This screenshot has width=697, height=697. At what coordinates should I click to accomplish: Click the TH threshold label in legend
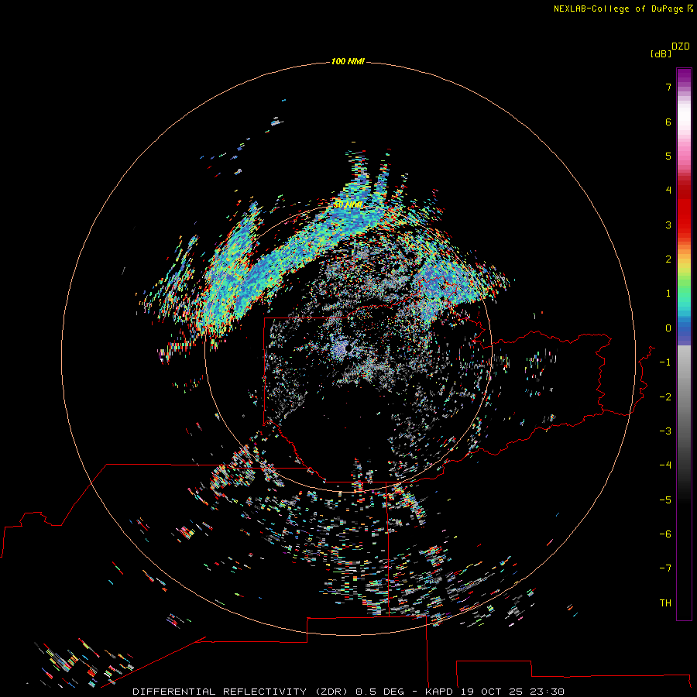pyautogui.click(x=665, y=603)
